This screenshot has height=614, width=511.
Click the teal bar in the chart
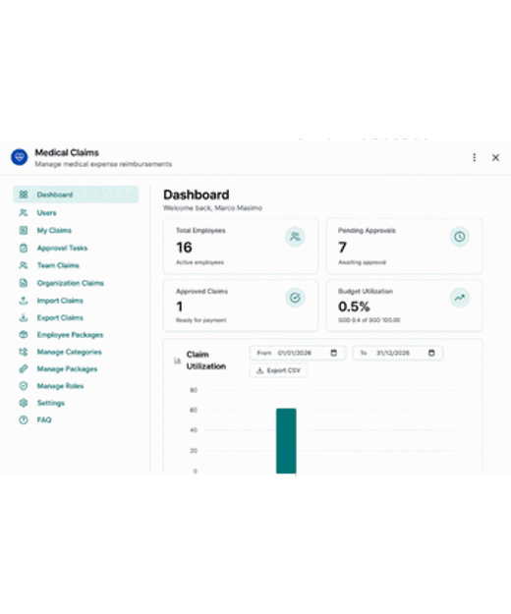(286, 441)
